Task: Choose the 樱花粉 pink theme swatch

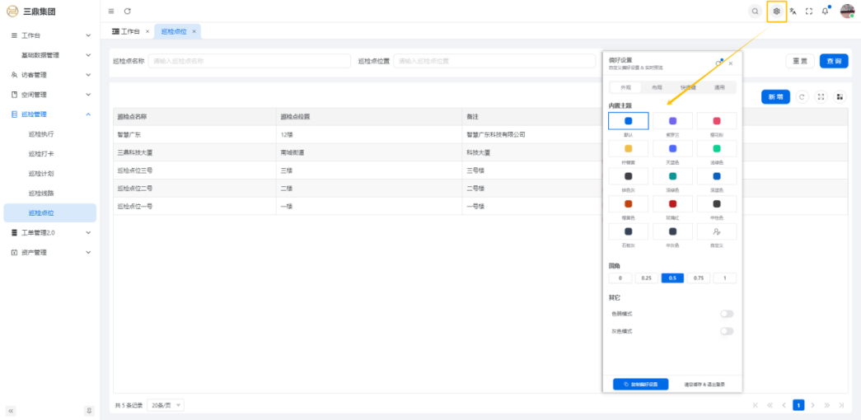Action: point(716,122)
